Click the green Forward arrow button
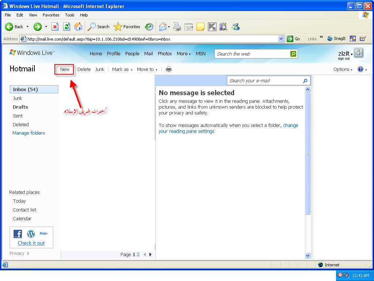374x281 pixels. tap(38, 26)
